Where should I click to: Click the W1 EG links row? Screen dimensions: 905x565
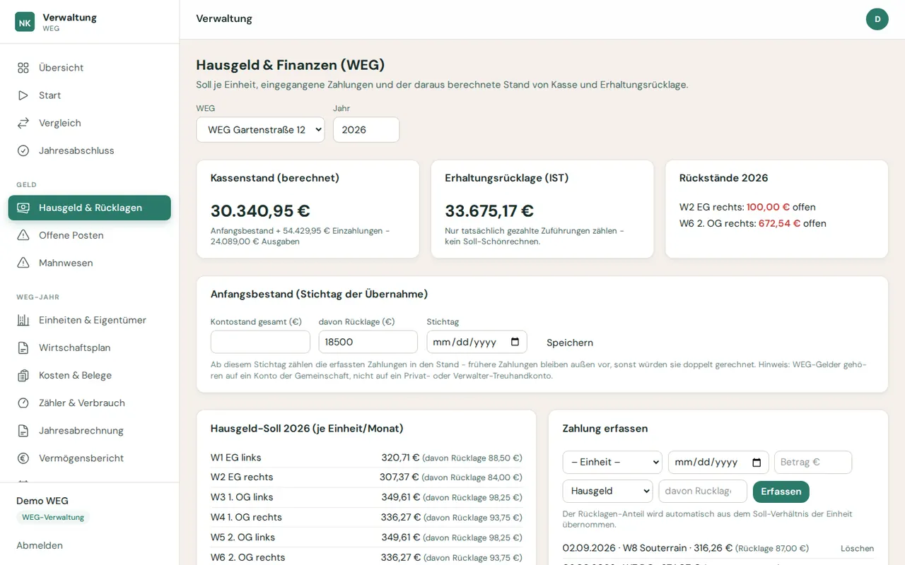click(366, 457)
